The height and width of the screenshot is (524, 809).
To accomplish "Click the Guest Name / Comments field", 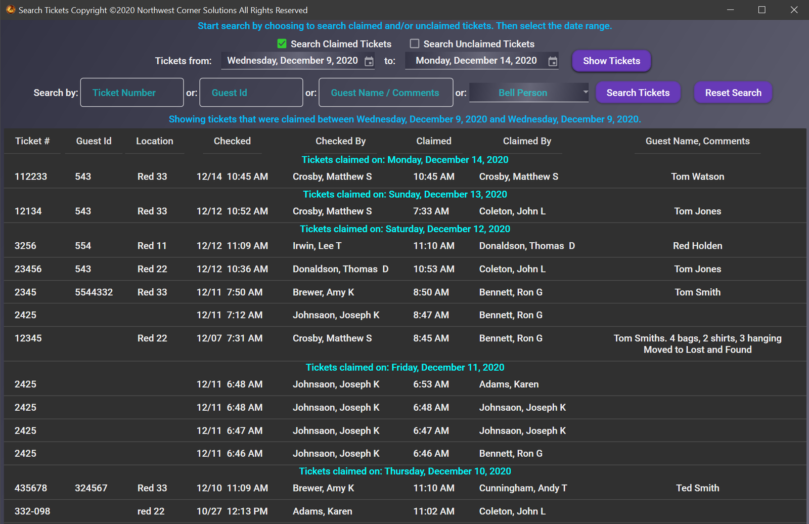I will pos(385,92).
